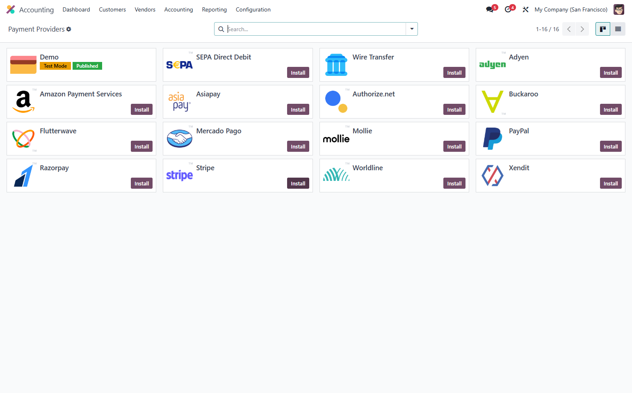Click the Demo provider card logo
Image resolution: width=632 pixels, height=393 pixels.
click(23, 65)
